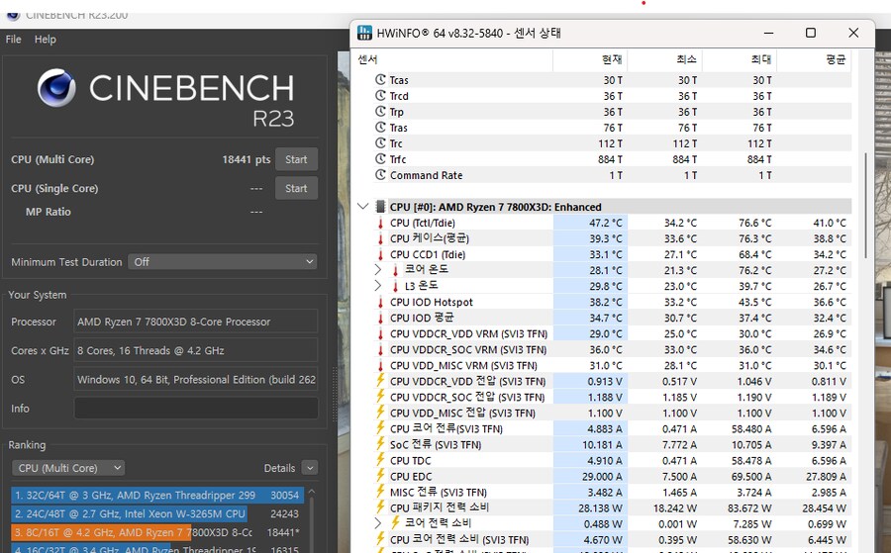Viewport: 891px width, 553px height.
Task: Open the Ranking CPU (Multi Core) dropdown
Action: click(x=68, y=468)
